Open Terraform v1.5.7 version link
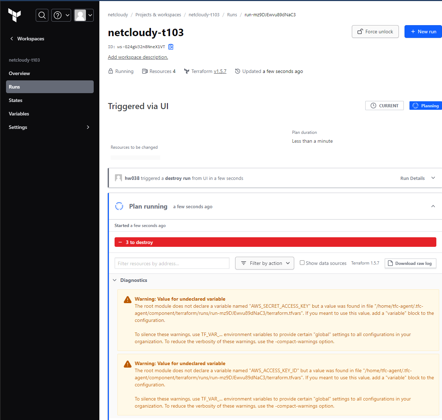Image resolution: width=442 pixels, height=420 pixels. 220,71
